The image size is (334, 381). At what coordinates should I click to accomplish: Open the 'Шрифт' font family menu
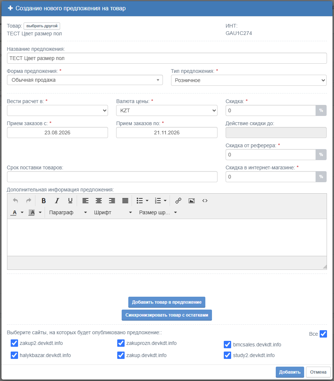(x=113, y=213)
